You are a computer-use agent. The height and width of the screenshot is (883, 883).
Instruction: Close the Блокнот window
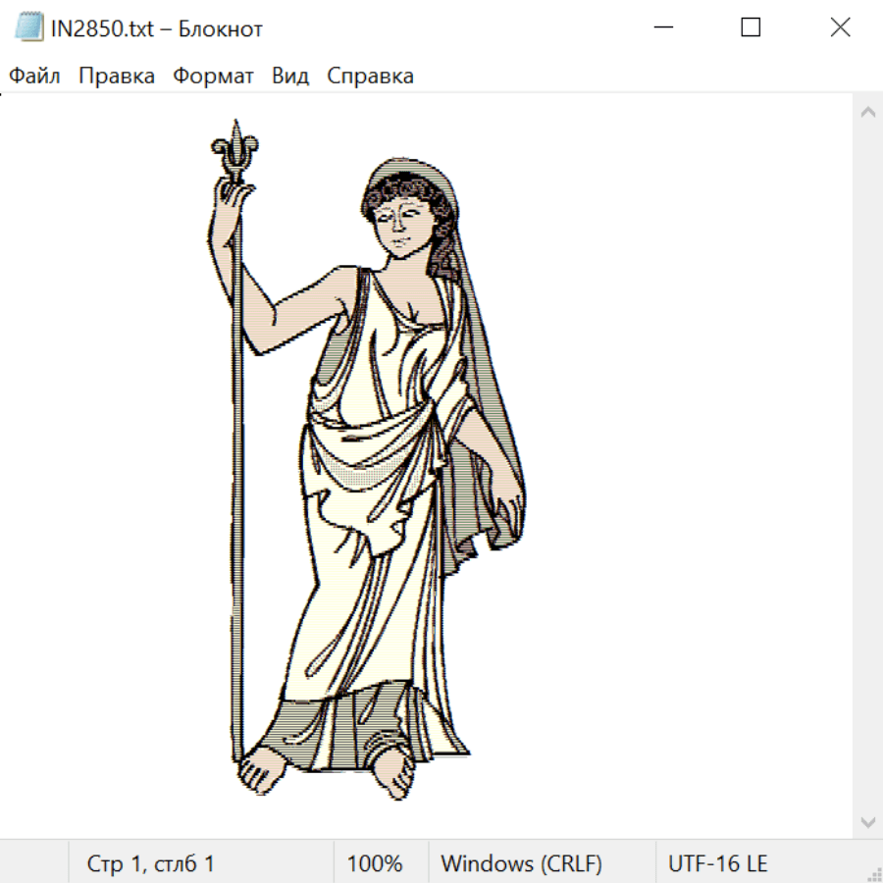pyautogui.click(x=840, y=28)
